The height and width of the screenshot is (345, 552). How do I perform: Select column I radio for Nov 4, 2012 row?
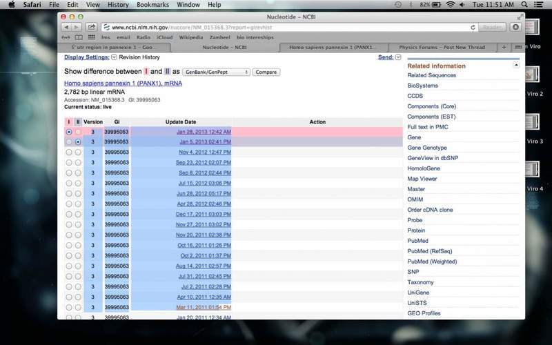(x=69, y=152)
